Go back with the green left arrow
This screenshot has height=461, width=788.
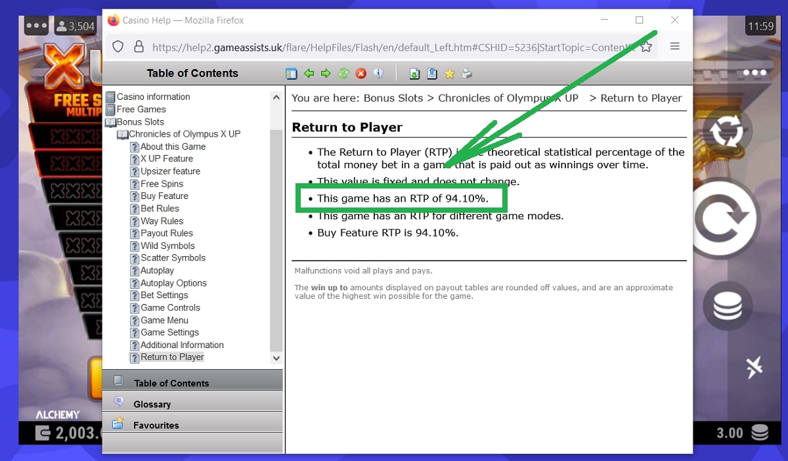[x=309, y=74]
